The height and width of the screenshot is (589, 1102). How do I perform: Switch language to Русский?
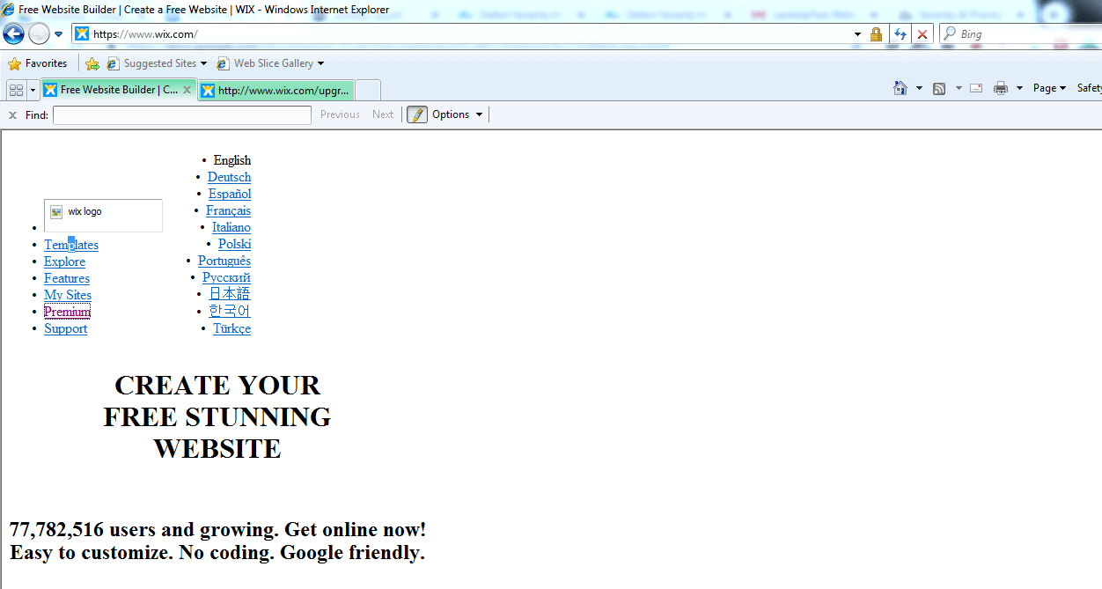[x=226, y=277]
